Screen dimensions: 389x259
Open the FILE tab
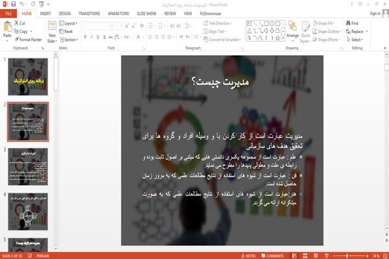[8, 14]
